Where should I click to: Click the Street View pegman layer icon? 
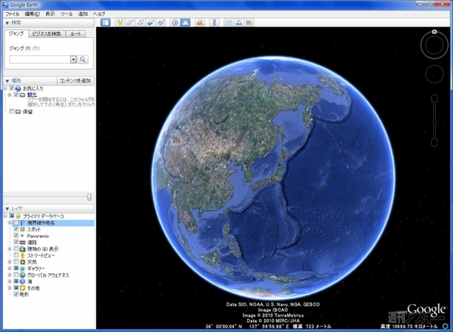(23, 256)
